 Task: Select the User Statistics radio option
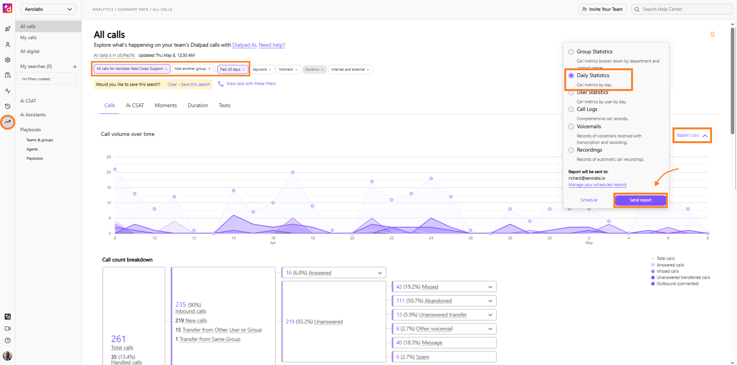(571, 92)
